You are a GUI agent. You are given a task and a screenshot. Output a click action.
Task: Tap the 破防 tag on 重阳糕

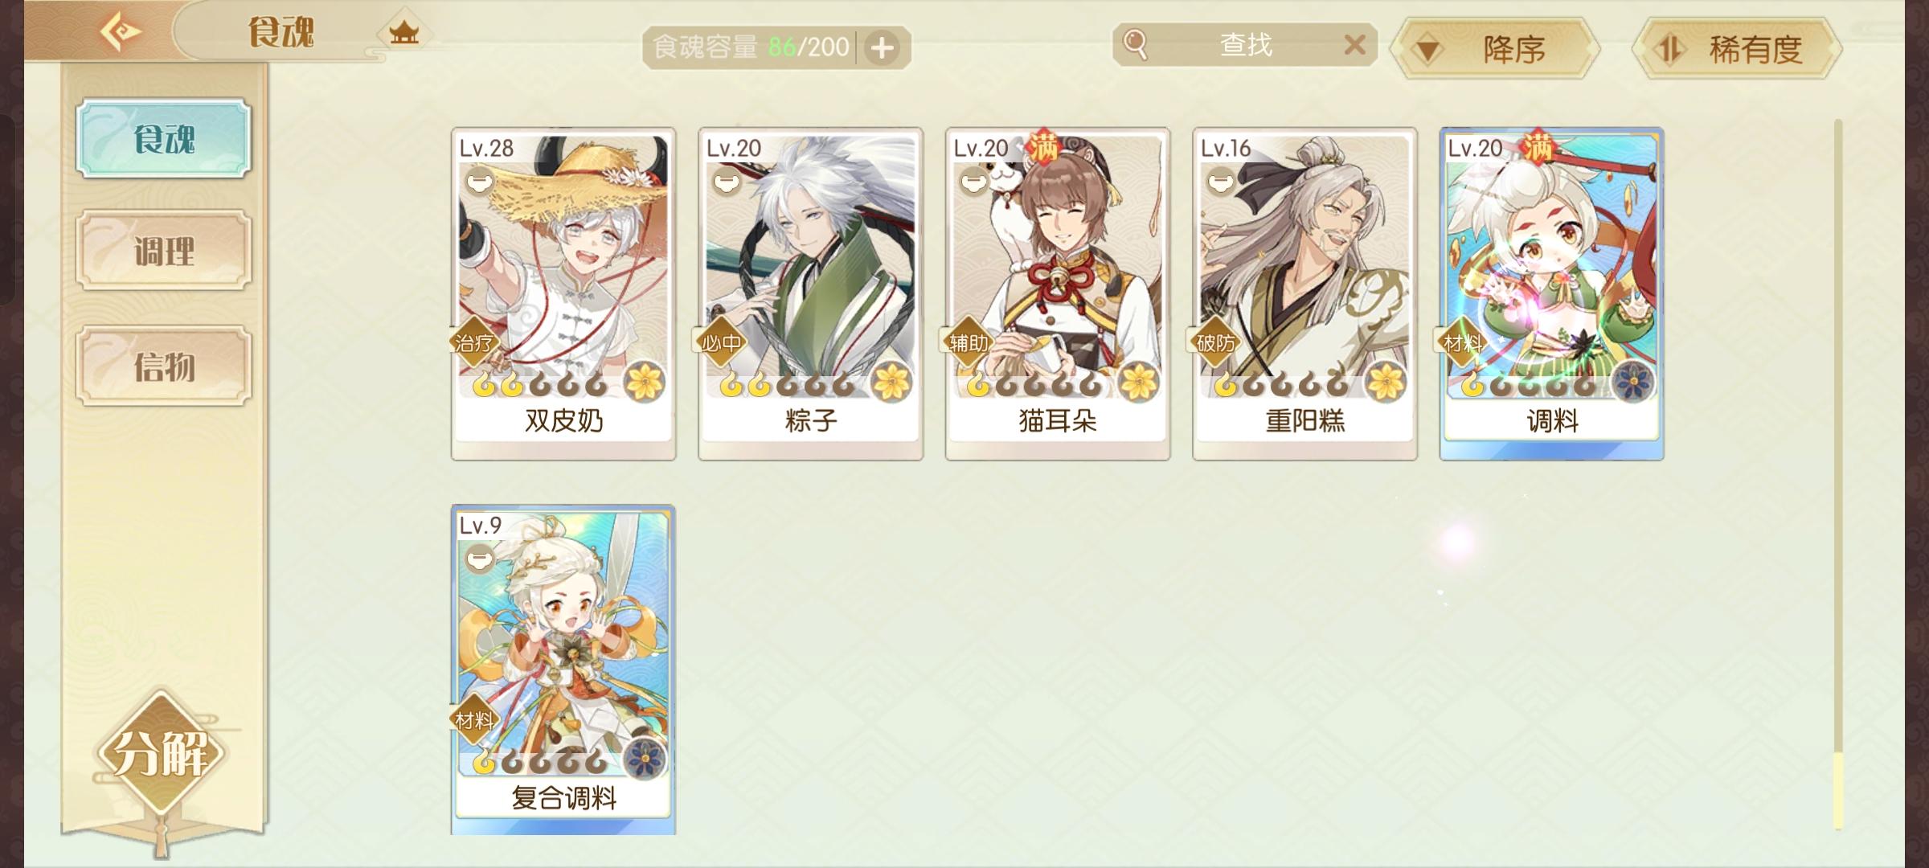pos(1215,344)
